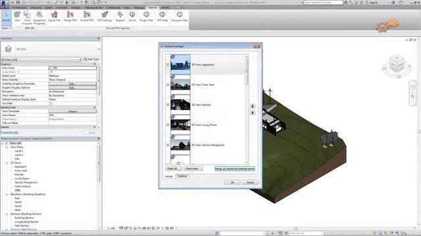Switch to the Structure ribbon tab
421x236 pixels.
pos(36,8)
